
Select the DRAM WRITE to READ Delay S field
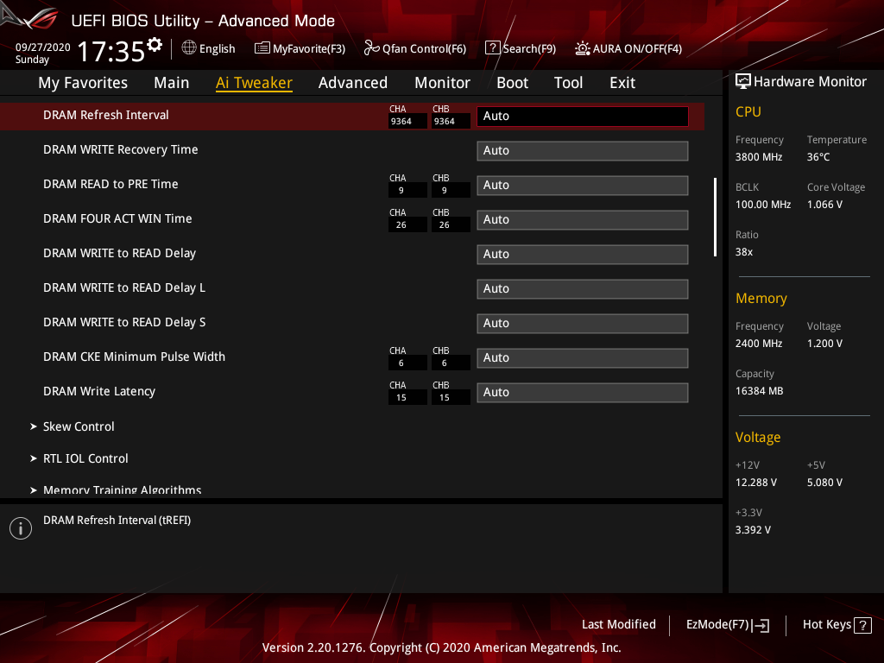[x=583, y=323]
